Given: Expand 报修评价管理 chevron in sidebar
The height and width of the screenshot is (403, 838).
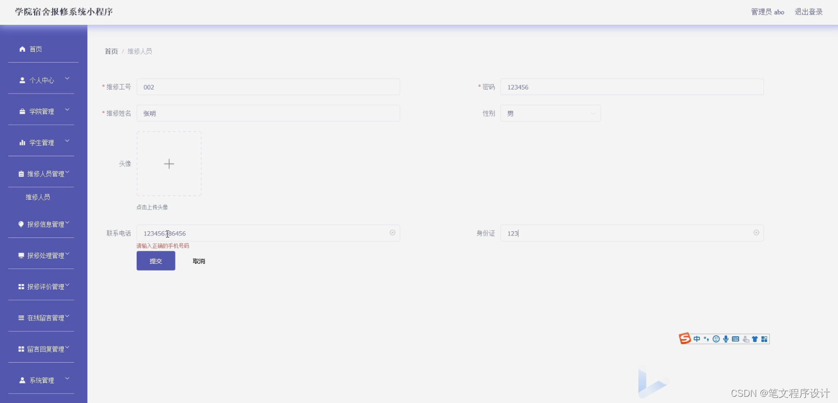Looking at the screenshot, I should tap(67, 285).
